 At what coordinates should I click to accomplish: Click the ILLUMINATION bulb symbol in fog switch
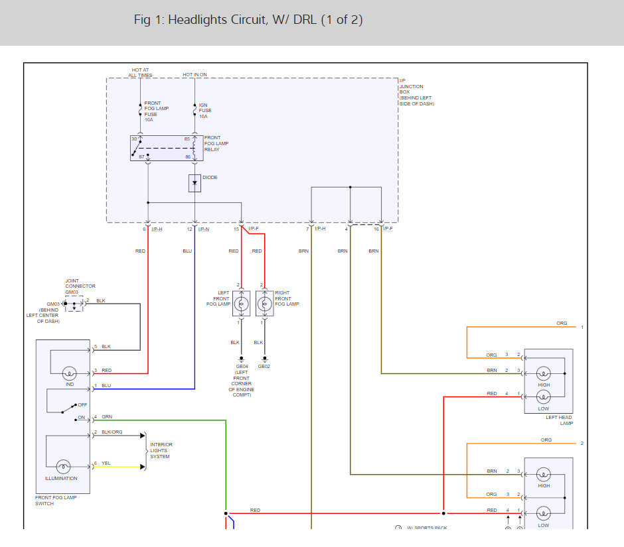(x=63, y=467)
